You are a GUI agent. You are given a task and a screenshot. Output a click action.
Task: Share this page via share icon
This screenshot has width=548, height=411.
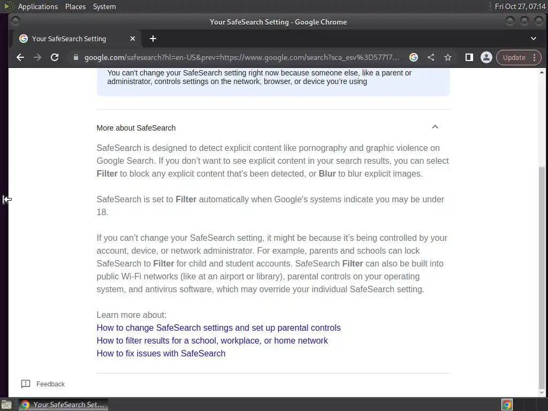coord(431,57)
